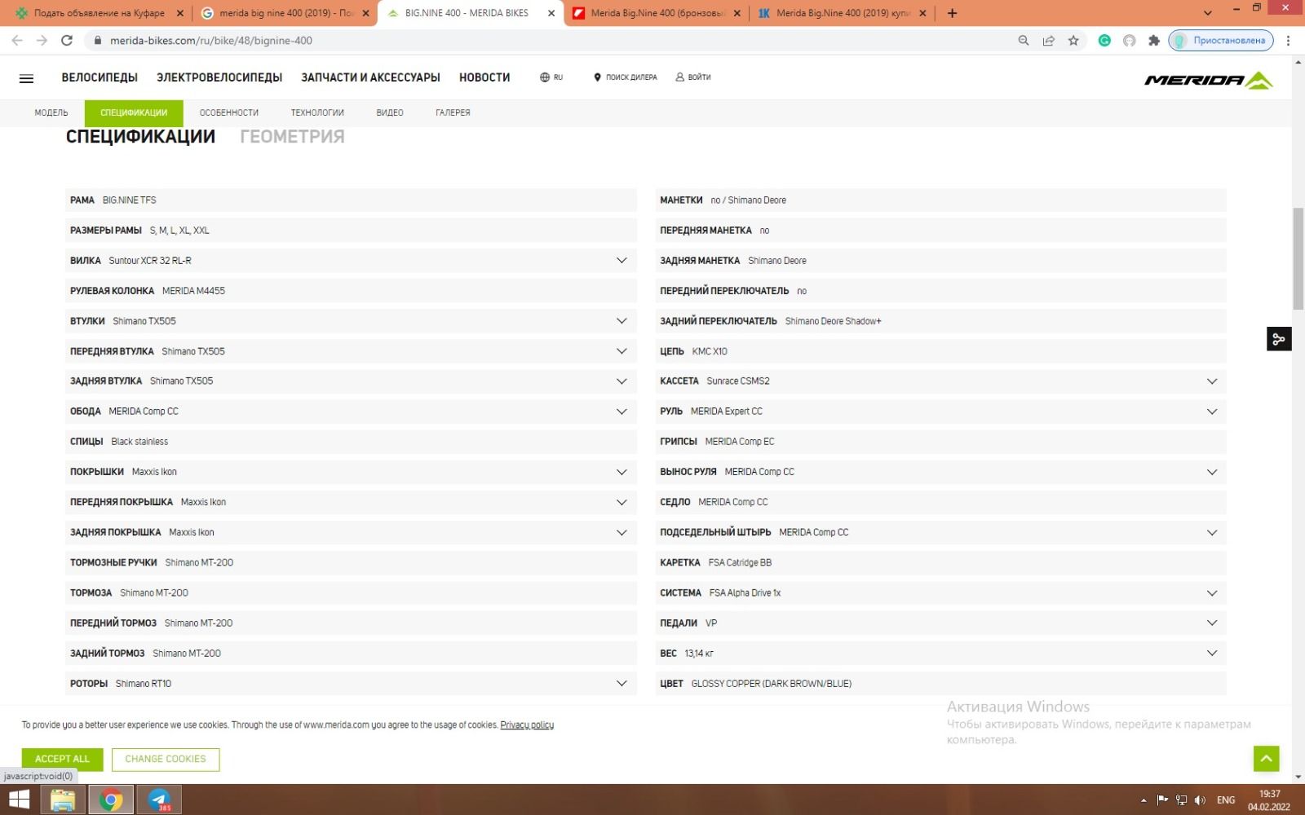1305x815 pixels.
Task: Open the ВЕЛОСИПЕДЫ menu
Action: [100, 77]
